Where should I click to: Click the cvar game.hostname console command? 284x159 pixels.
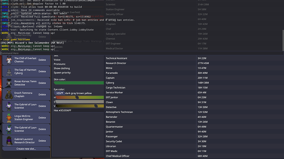point(16,40)
